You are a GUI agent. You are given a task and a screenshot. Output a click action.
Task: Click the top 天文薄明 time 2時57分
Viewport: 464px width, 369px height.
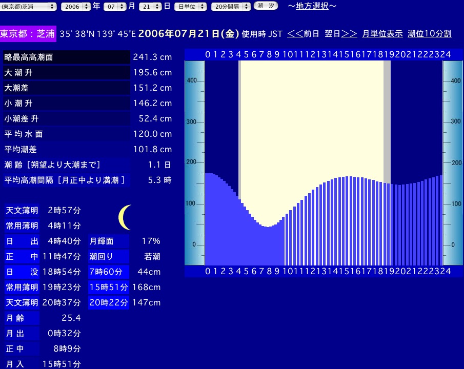[x=64, y=211]
